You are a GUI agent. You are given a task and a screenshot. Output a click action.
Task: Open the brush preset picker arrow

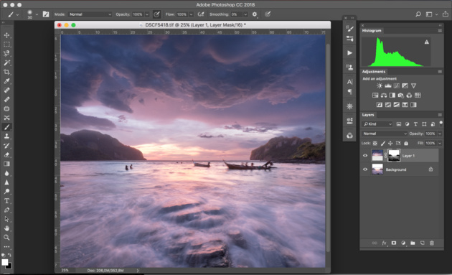pos(37,14)
